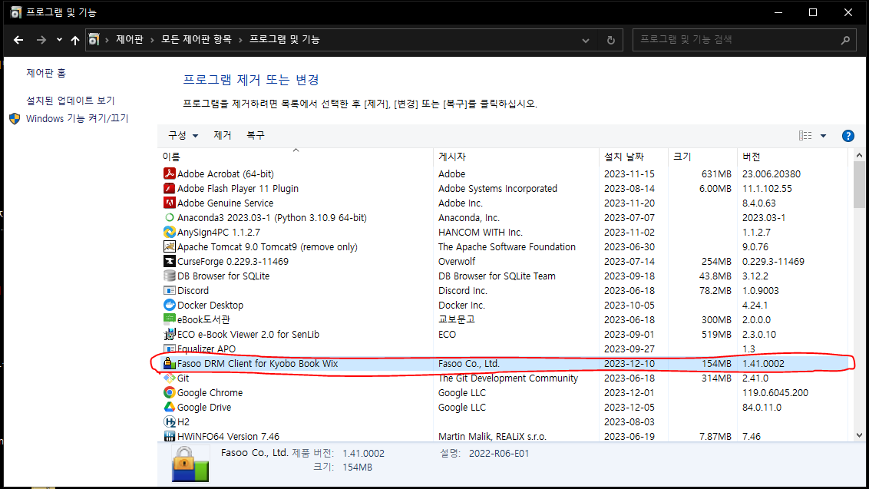
Task: Go forward with the right arrow
Action: click(x=41, y=40)
